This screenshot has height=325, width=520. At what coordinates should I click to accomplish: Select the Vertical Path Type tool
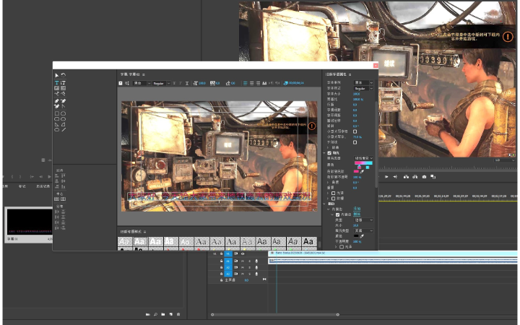coord(64,93)
